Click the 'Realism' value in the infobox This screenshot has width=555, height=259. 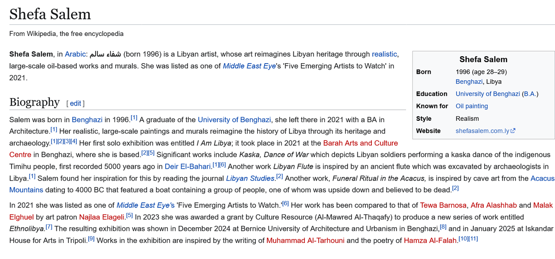click(x=467, y=118)
